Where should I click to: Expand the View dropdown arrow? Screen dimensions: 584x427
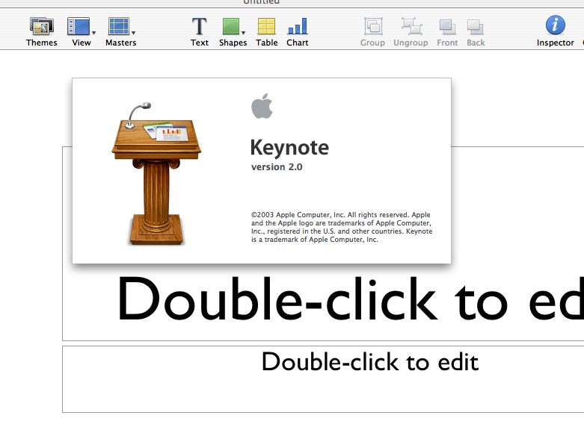pos(94,33)
